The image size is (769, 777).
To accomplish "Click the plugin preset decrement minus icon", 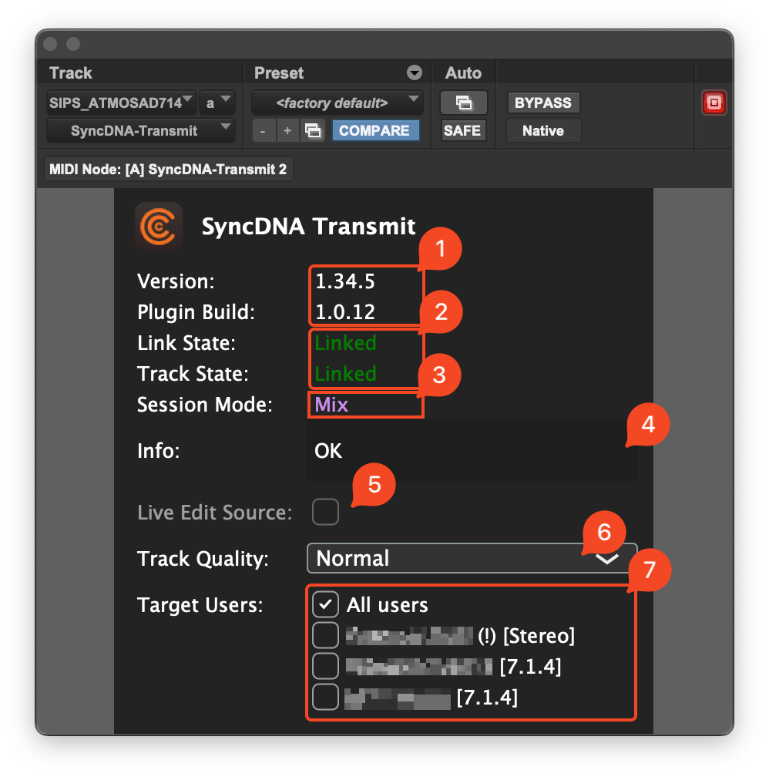I will click(263, 130).
